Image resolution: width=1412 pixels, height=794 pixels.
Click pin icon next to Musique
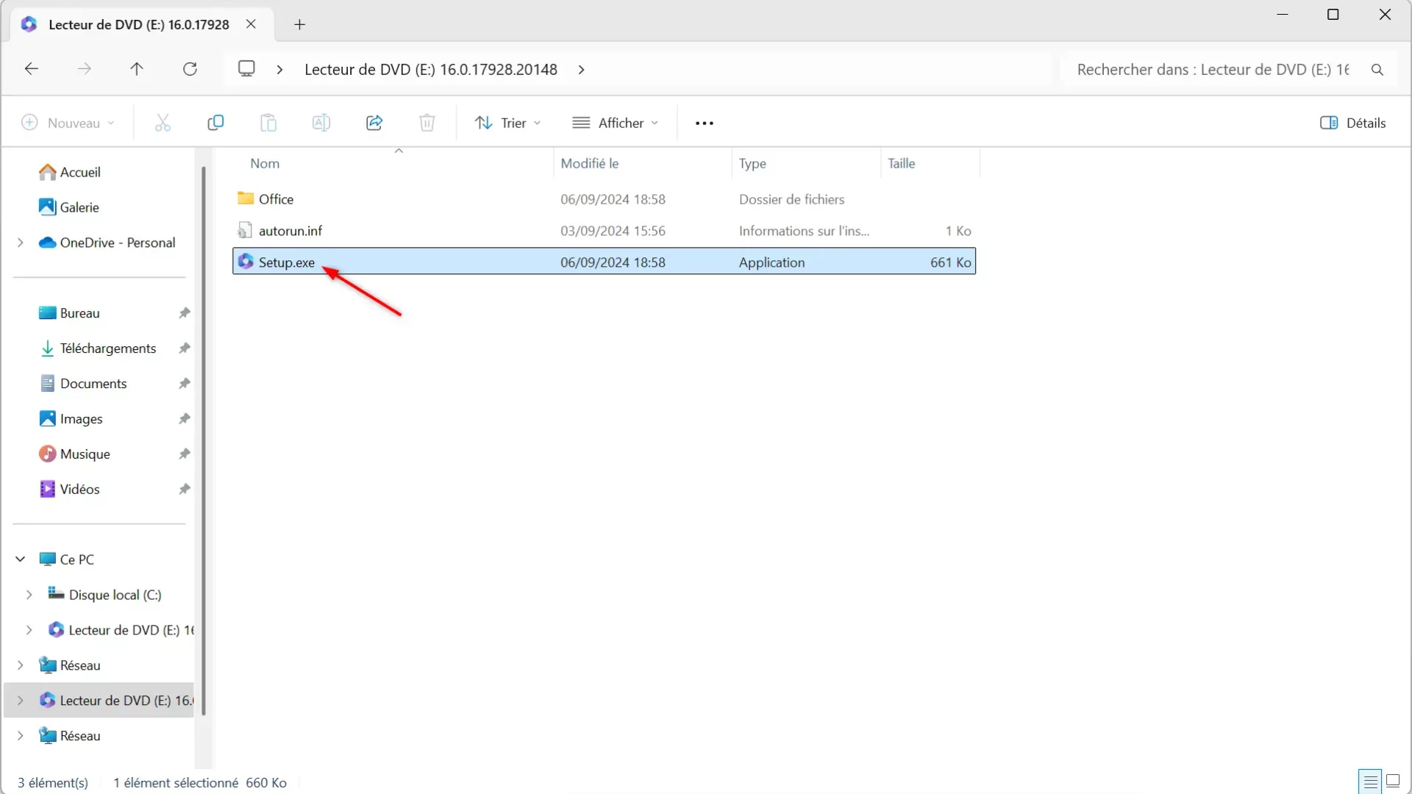point(185,454)
